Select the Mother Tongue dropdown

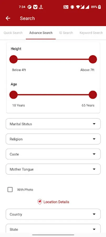(53, 169)
